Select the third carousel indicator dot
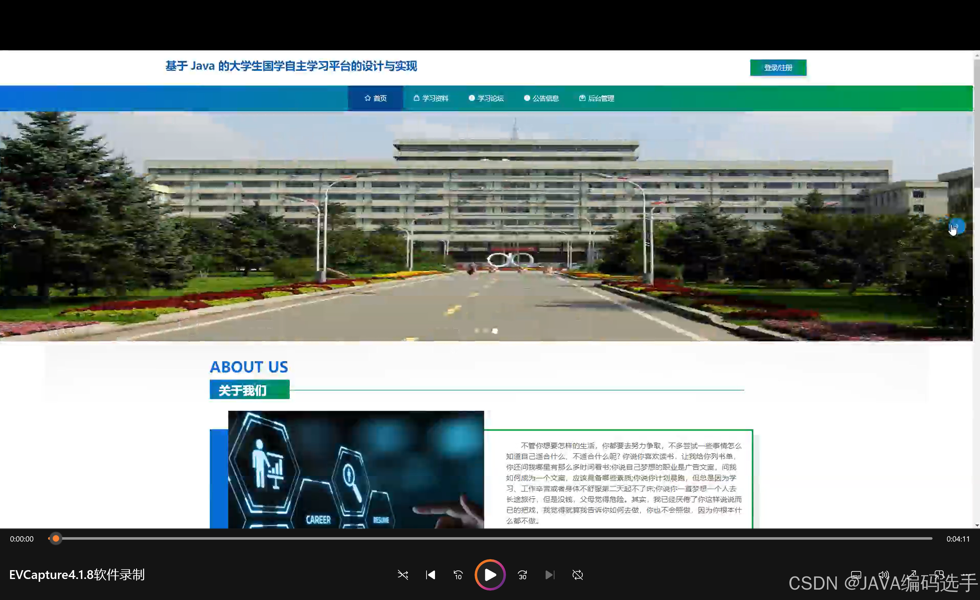Viewport: 980px width, 600px height. (x=495, y=330)
